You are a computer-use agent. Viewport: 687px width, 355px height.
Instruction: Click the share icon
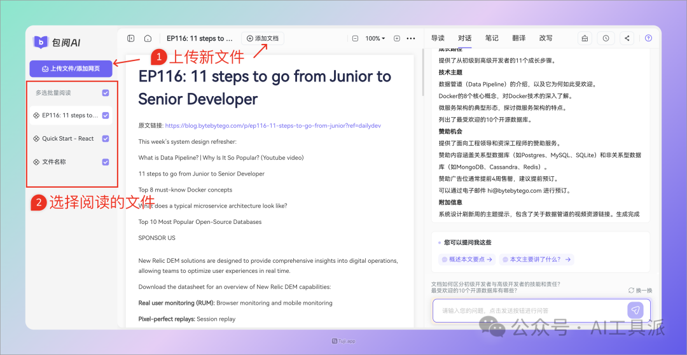tap(627, 38)
